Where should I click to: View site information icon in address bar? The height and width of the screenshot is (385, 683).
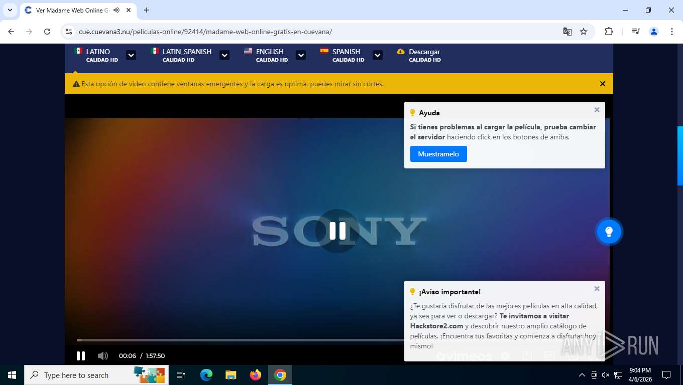(x=69, y=32)
